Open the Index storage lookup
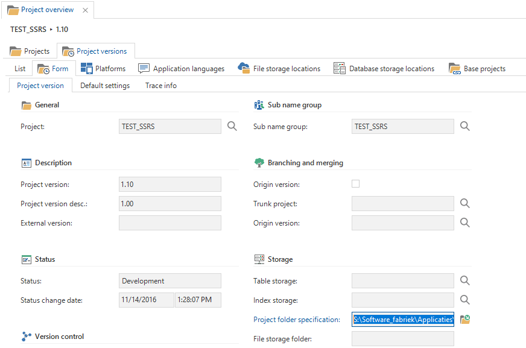This screenshot has width=526, height=348. click(465, 300)
